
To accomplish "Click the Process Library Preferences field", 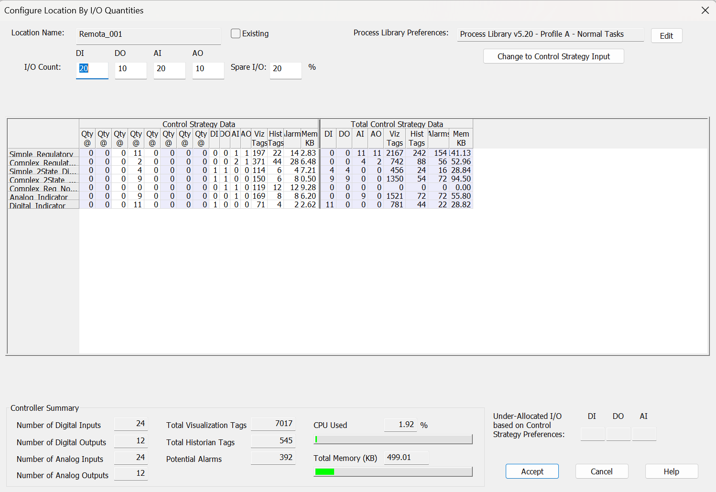I will [x=551, y=34].
